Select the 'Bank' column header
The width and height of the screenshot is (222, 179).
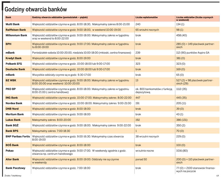(8, 17)
